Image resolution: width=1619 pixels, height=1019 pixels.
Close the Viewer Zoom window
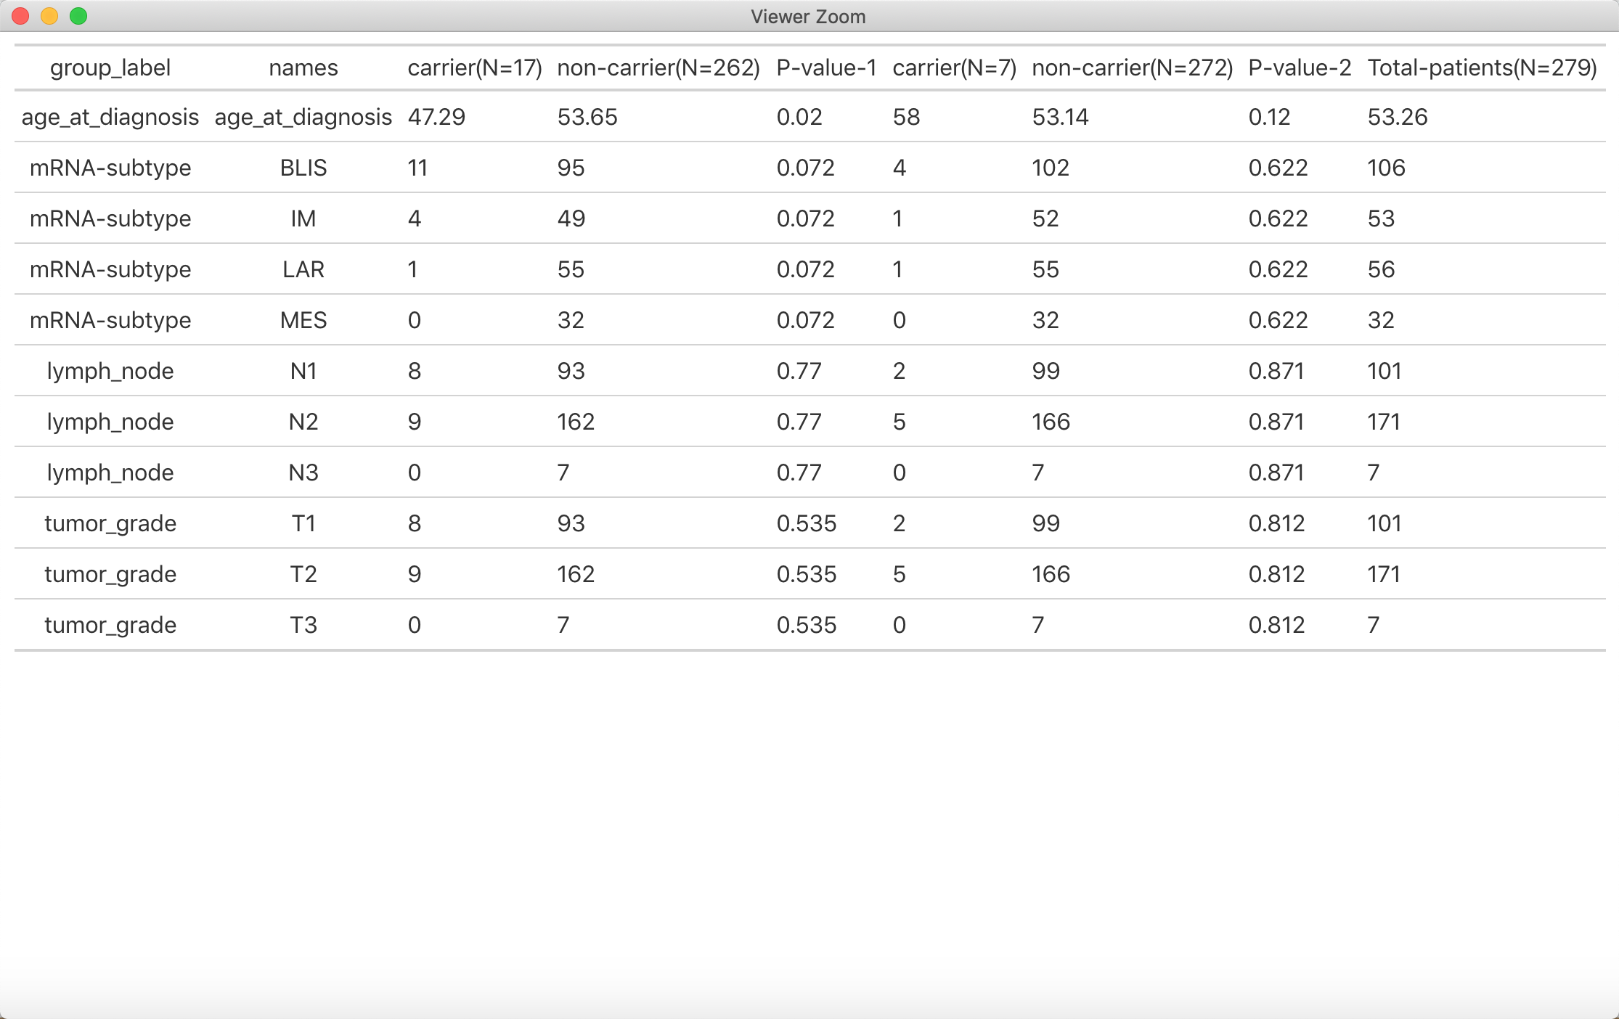pos(21,16)
